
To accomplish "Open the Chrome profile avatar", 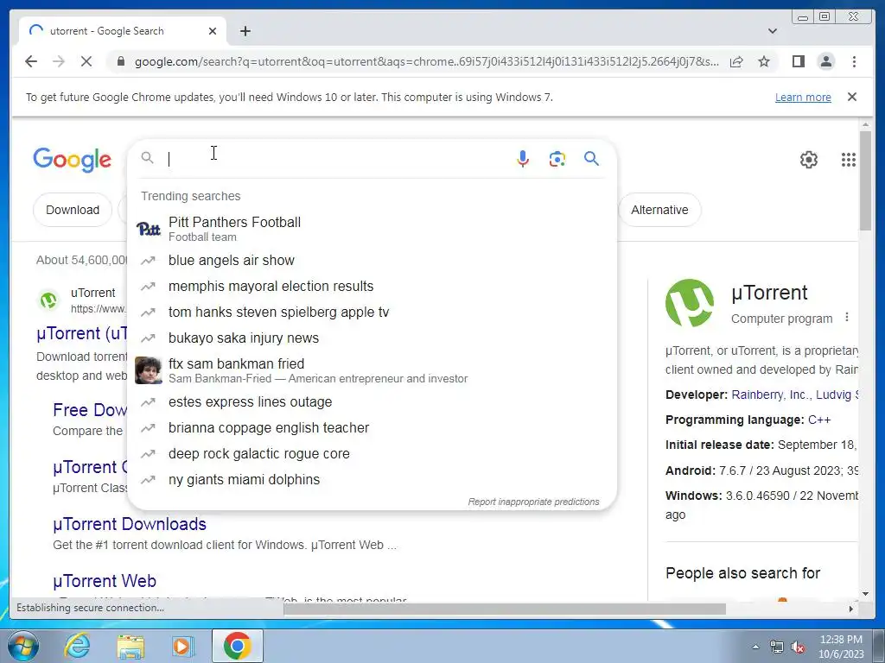I will click(825, 61).
